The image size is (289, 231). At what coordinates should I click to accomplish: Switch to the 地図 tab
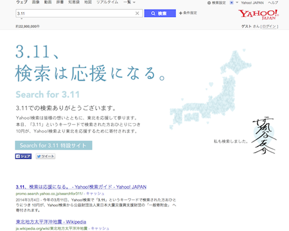(x=88, y=2)
